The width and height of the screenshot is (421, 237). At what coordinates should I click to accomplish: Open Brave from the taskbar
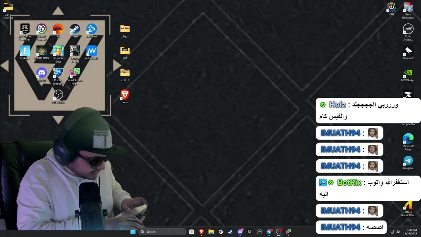pos(201,232)
